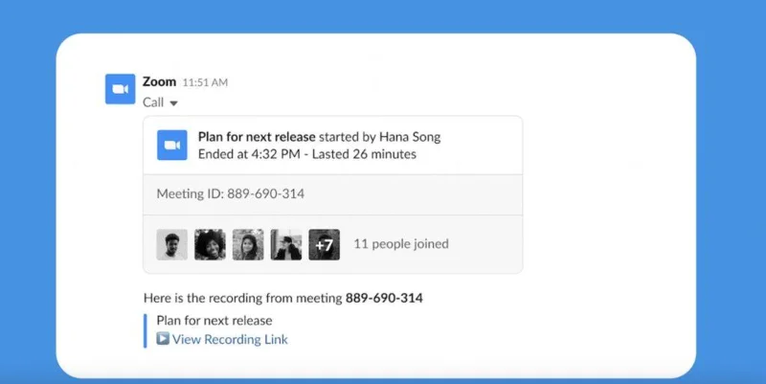Click Plan for next release attachment title
Image resolution: width=766 pixels, height=384 pixels.
(x=214, y=321)
